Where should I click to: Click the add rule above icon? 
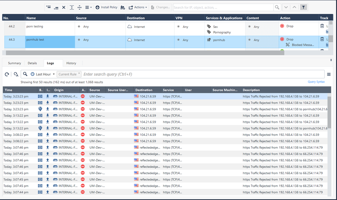pos(48,7)
